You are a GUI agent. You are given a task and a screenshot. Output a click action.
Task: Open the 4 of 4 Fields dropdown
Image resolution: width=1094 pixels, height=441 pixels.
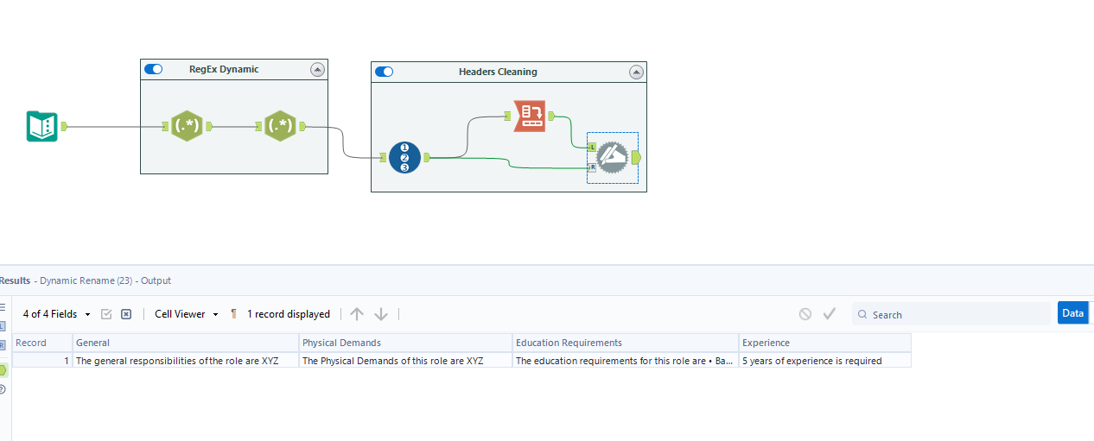click(x=57, y=314)
